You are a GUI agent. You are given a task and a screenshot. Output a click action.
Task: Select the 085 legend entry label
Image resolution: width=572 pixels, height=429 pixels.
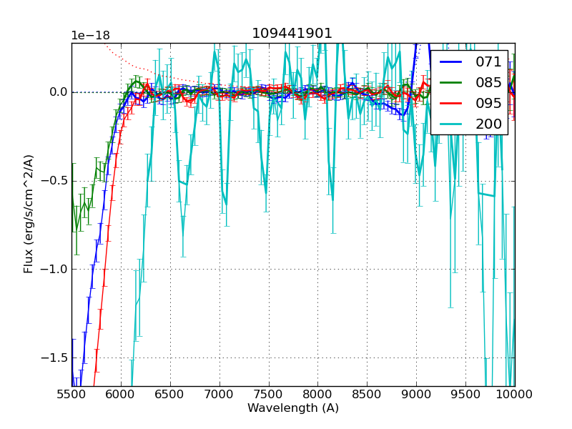(488, 83)
